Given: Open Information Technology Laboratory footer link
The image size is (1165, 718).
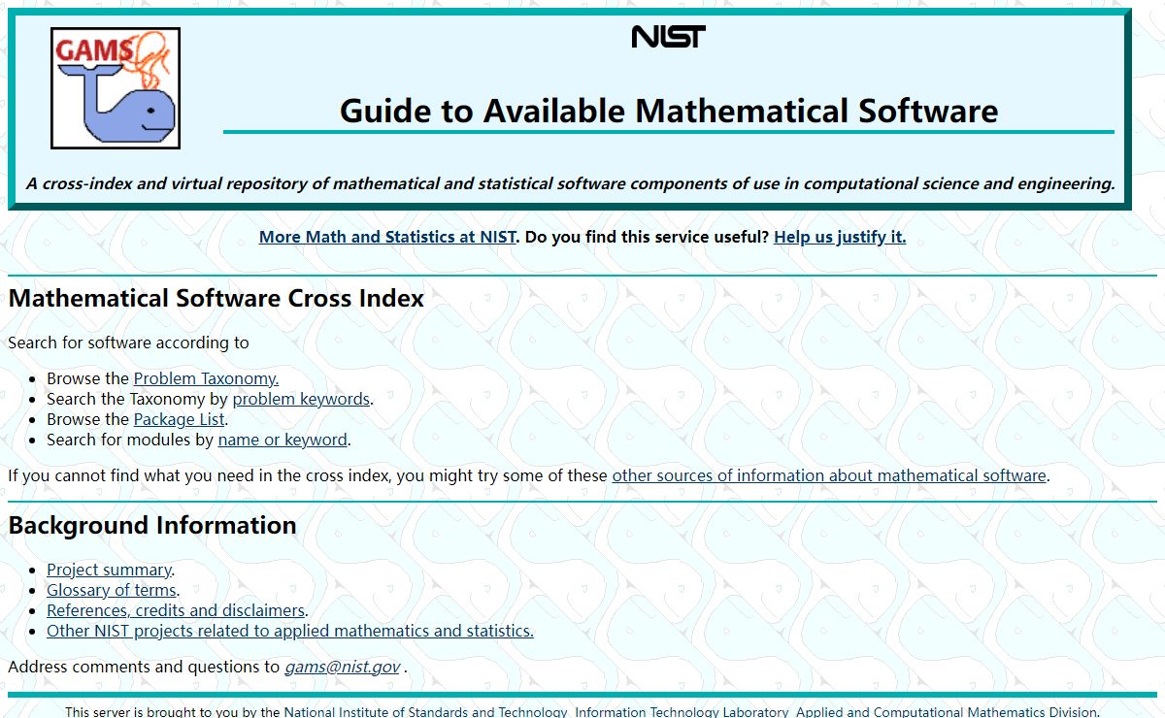Looking at the screenshot, I should tap(682, 711).
